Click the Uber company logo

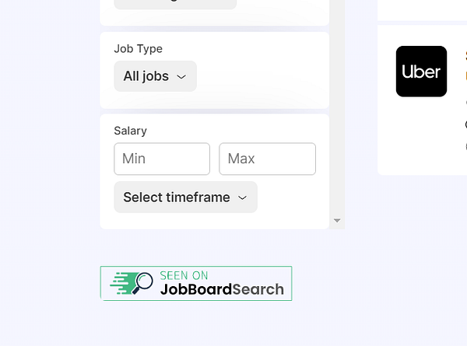point(421,72)
